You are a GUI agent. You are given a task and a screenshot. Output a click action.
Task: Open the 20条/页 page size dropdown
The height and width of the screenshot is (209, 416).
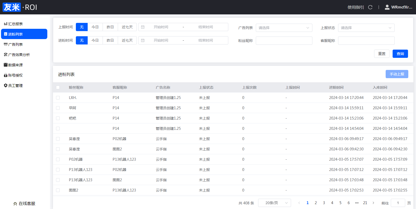coord(274,203)
